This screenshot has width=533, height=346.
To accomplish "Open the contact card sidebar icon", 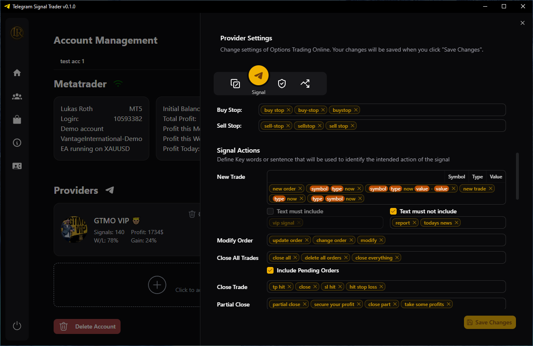I will (17, 166).
